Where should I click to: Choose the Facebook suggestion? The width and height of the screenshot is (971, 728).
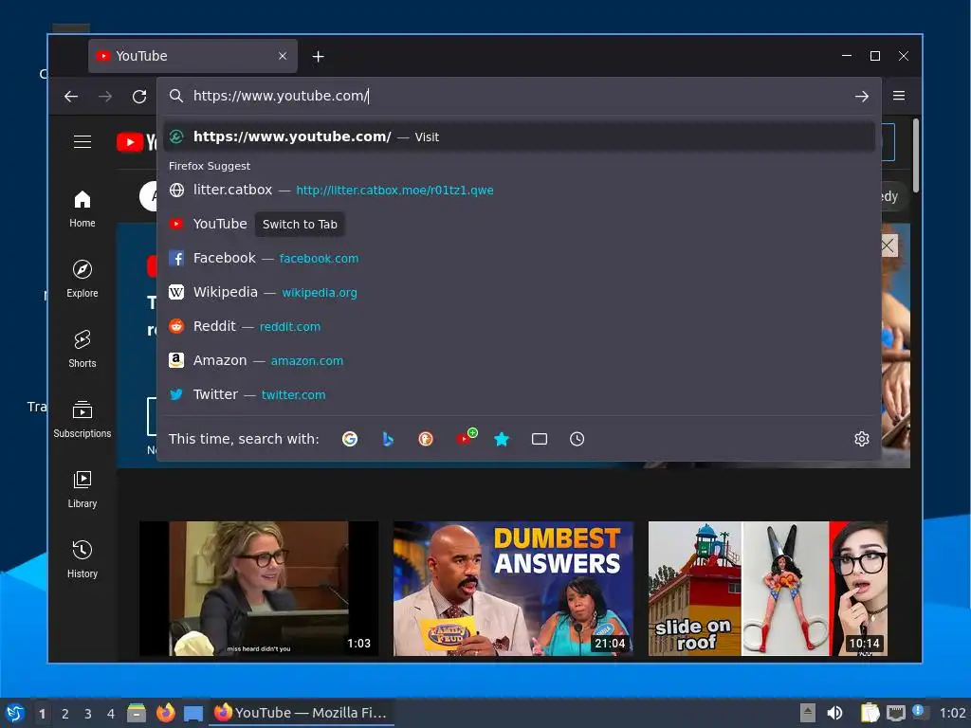point(519,258)
